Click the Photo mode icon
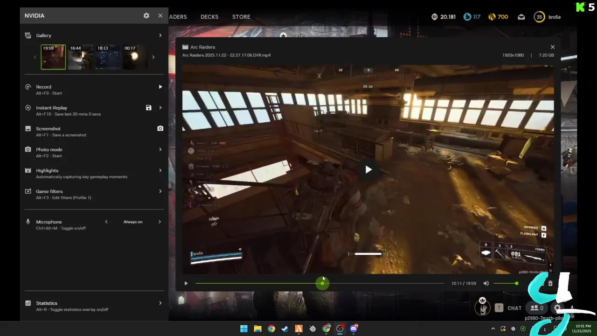 click(x=28, y=149)
